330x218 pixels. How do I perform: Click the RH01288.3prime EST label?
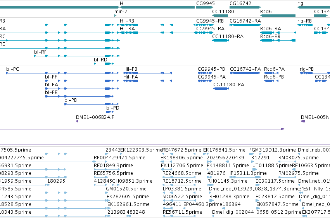(229, 197)
